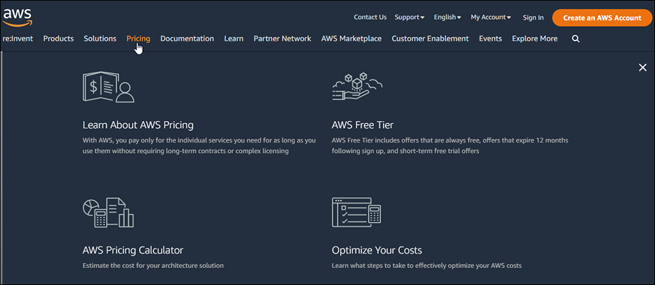Image resolution: width=655 pixels, height=285 pixels.
Task: Open the Contact Us link
Action: [370, 17]
